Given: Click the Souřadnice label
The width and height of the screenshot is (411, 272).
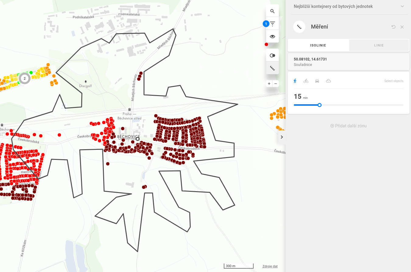Looking at the screenshot, I should coord(303,65).
